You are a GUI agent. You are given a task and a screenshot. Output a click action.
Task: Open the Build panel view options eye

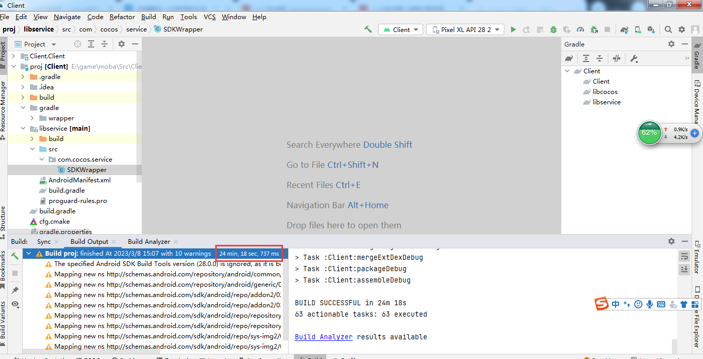15,304
